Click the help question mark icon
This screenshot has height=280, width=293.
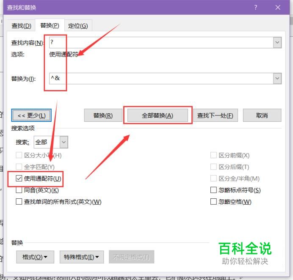click(256, 8)
